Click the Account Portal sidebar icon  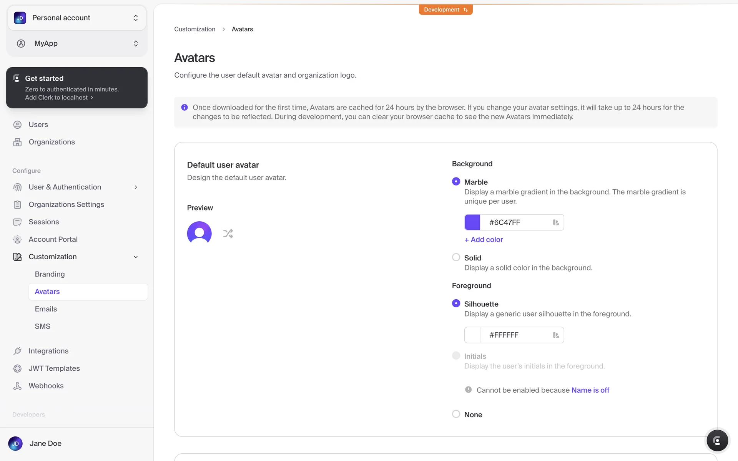[17, 239]
